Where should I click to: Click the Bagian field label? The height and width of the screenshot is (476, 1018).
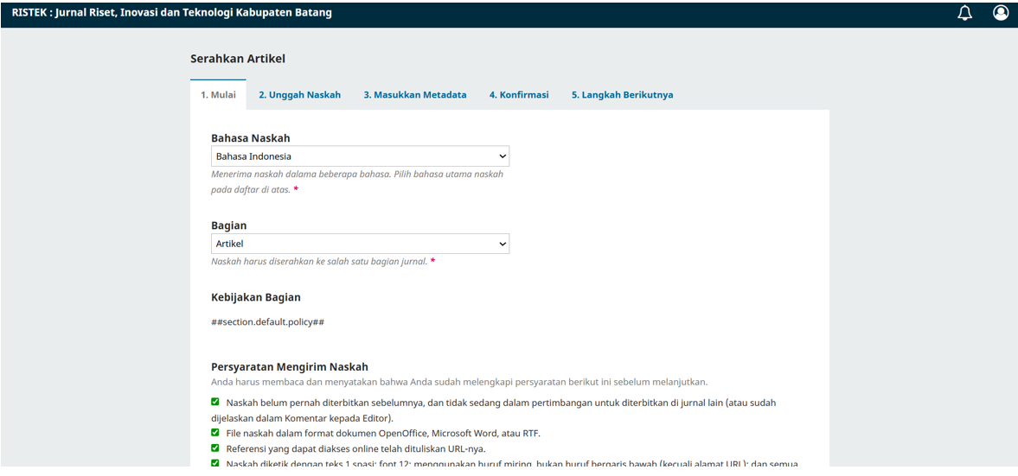[229, 225]
